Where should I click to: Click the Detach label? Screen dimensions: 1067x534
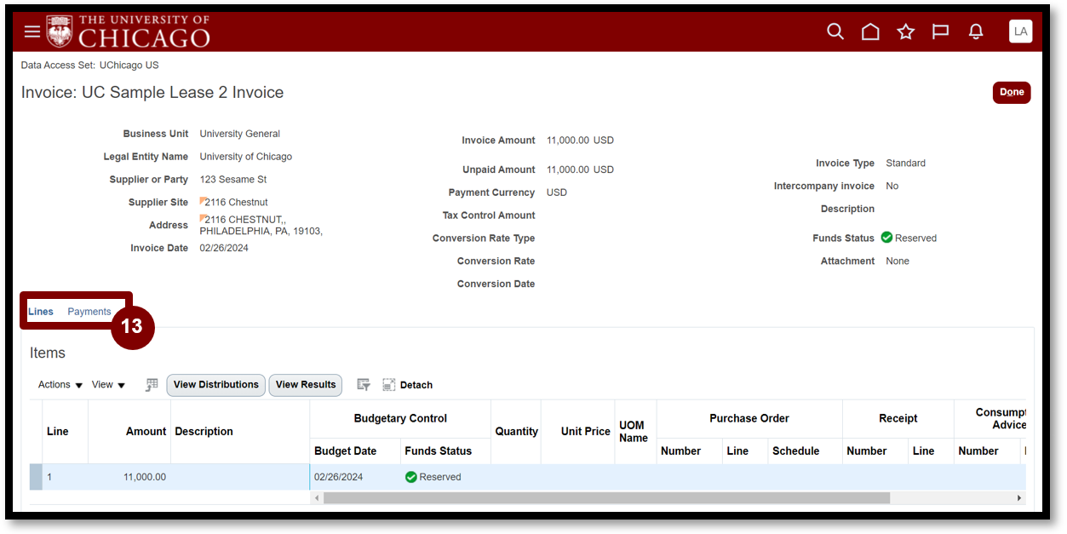coord(416,385)
